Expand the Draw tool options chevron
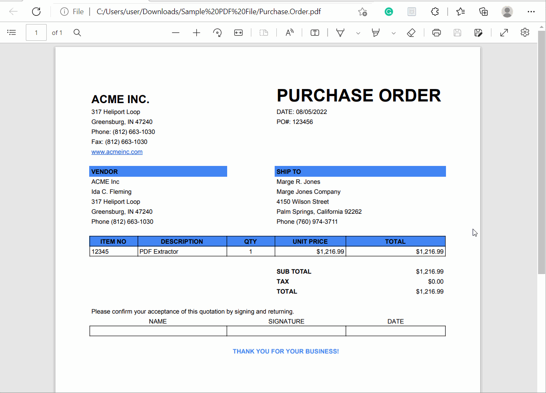Viewport: 546px width, 393px height. 358,33
